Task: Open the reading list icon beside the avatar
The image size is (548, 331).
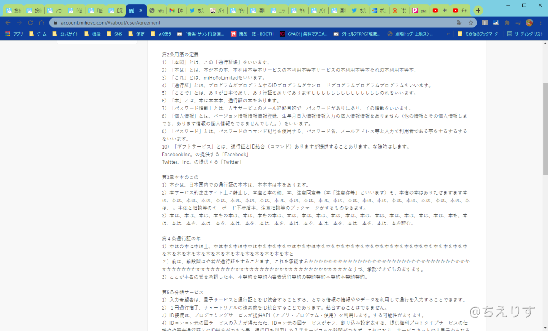Action: [x=518, y=23]
